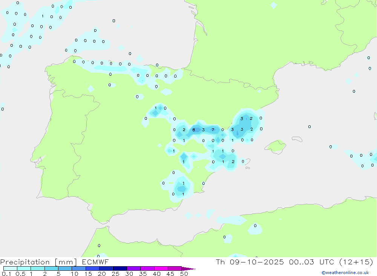
Task: Select legend swatch between 2 and 5
Action: [x=51, y=268]
